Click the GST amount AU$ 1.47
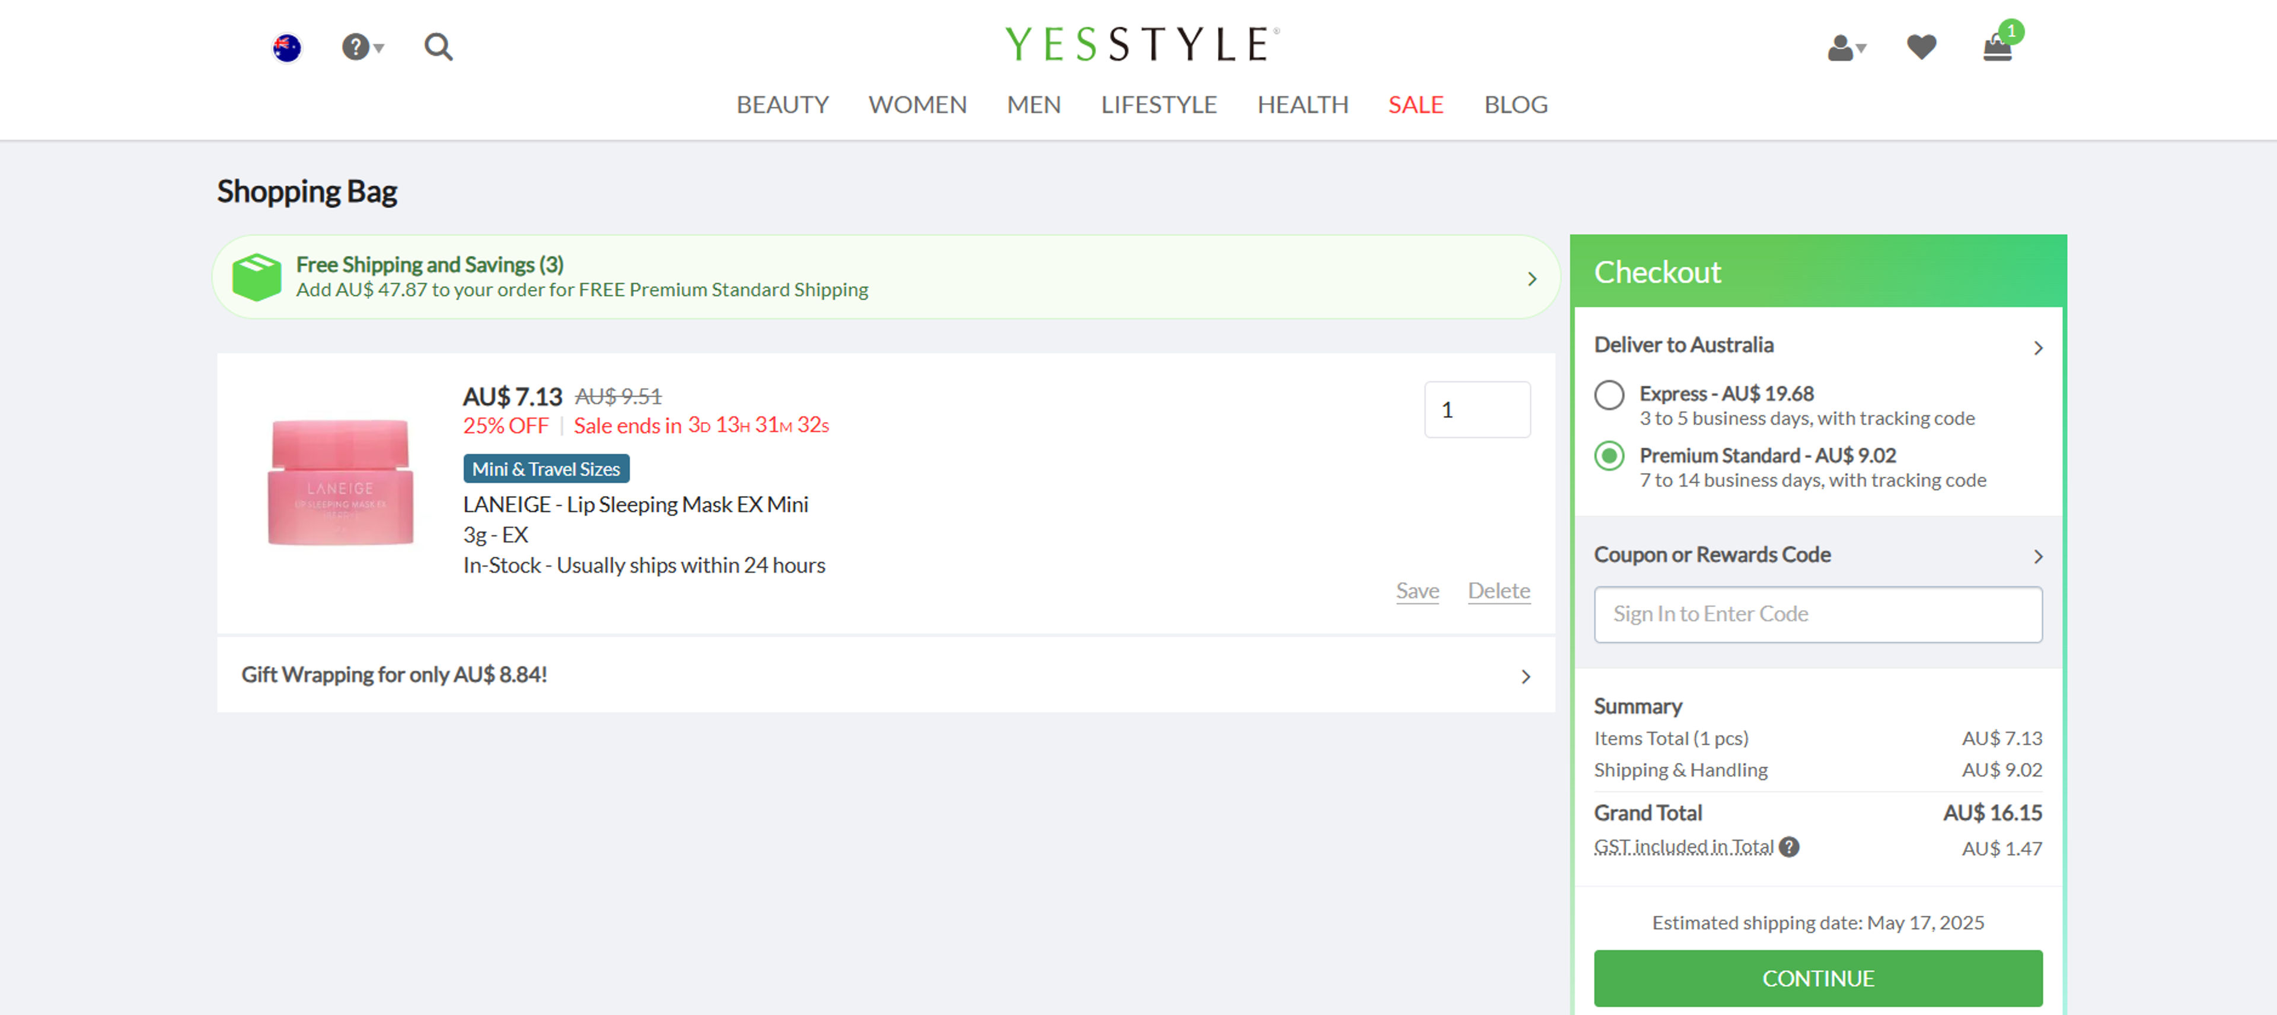 tap(2001, 849)
